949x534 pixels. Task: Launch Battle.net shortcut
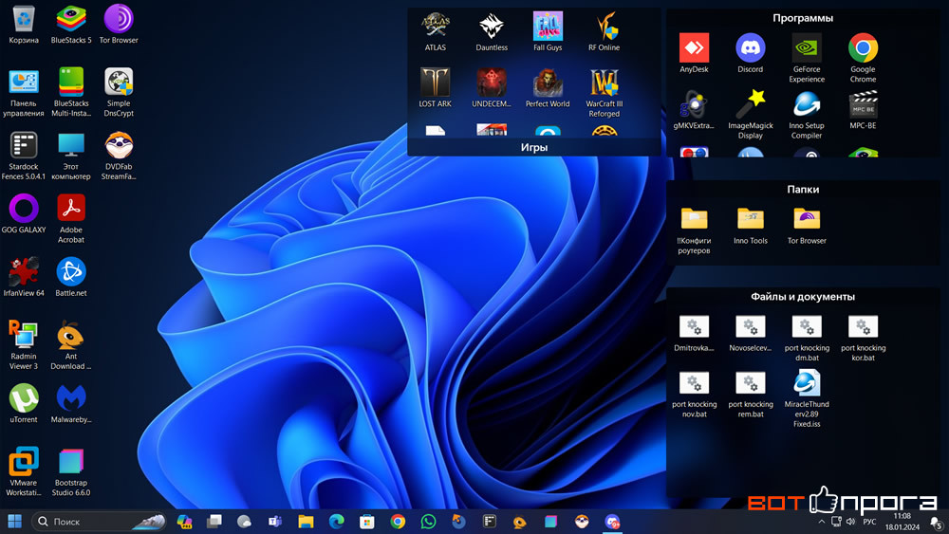71,278
